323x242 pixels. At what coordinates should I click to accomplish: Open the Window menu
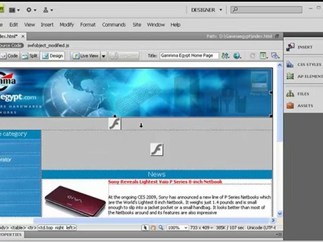coord(156,25)
